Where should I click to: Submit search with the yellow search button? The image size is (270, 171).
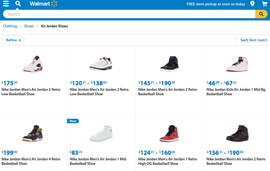(261, 14)
